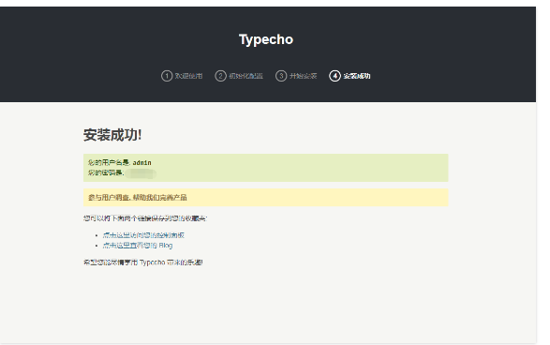Select step 4 安装成功 in the install progress
Screen dimensions: 550x345
click(349, 76)
